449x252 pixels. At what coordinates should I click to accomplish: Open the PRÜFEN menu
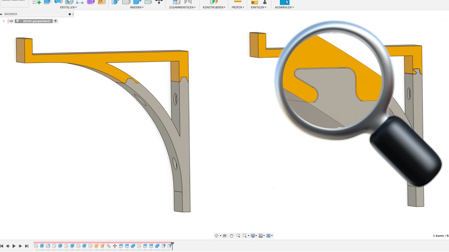tap(238, 7)
